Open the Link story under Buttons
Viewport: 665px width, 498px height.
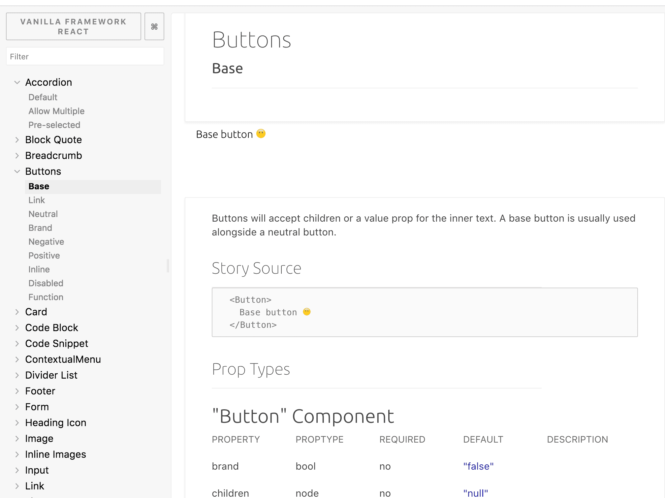pyautogui.click(x=37, y=200)
